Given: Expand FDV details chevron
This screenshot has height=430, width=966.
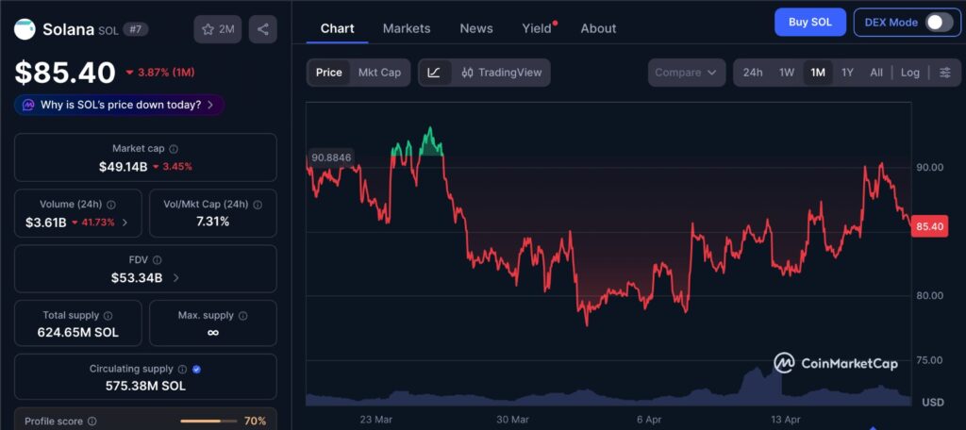Looking at the screenshot, I should point(176,278).
